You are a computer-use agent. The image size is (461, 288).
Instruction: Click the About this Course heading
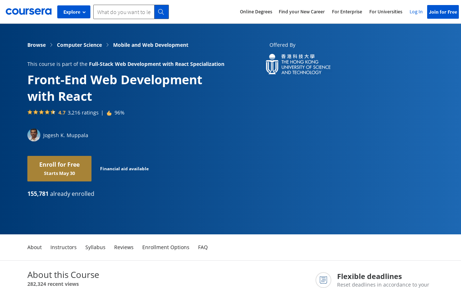pos(63,275)
